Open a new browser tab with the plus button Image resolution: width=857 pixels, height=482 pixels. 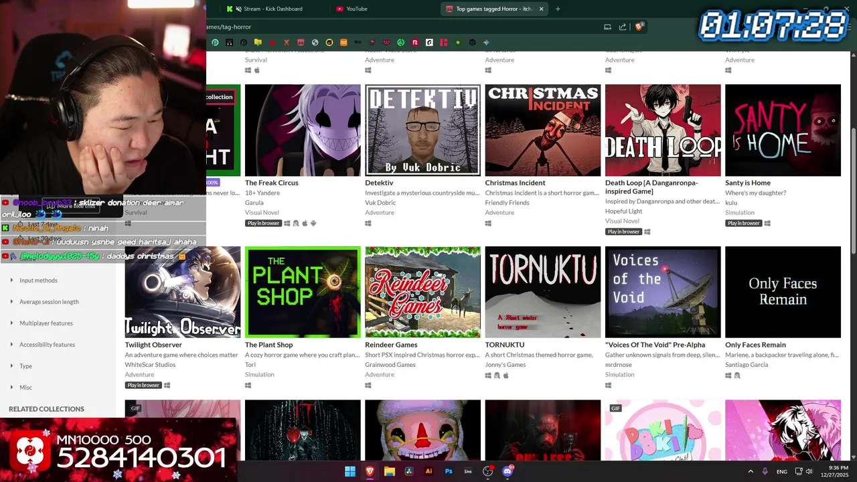(558, 9)
